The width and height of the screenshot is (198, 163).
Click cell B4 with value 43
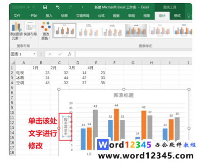(x=41, y=83)
